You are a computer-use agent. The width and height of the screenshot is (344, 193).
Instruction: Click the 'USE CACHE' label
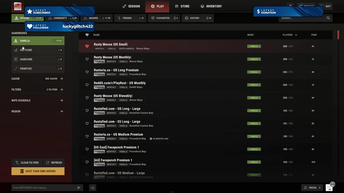[x=51, y=79]
